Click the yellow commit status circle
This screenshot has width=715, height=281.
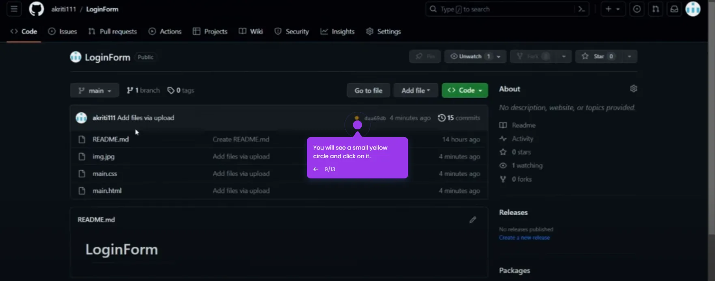pos(357,118)
